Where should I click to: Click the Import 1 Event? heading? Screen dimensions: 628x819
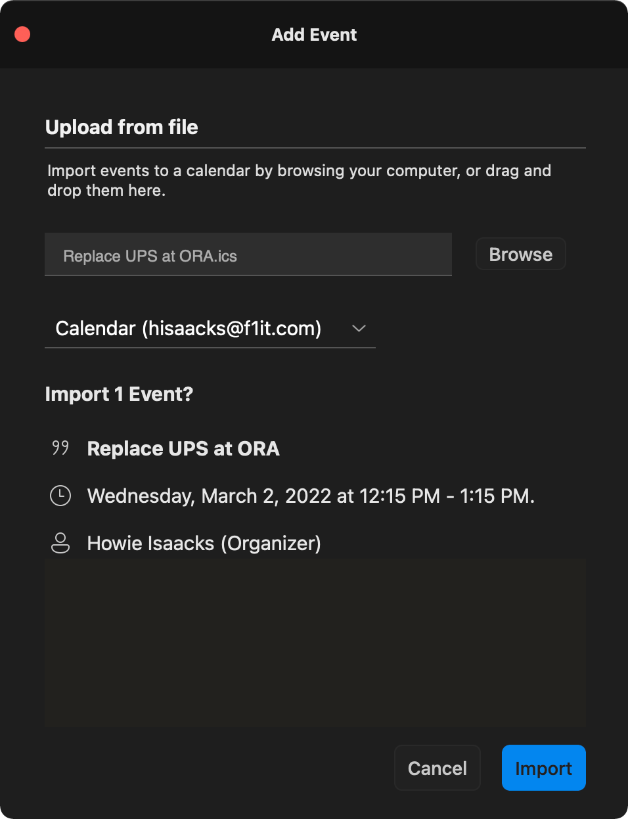coord(119,394)
